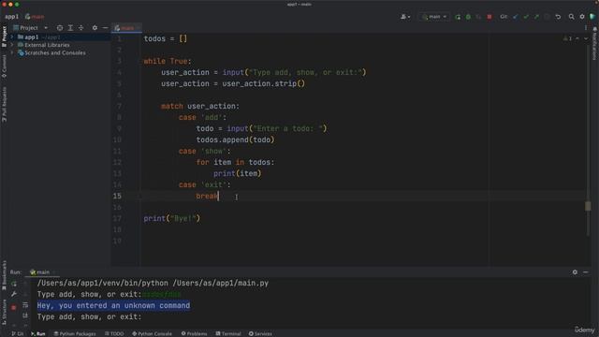Click main file breadcrumb in navigation bar
Image resolution: width=599 pixels, height=337 pixels.
click(35, 17)
